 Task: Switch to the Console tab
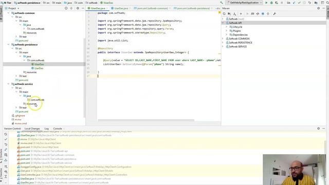pyautogui.click(x=58, y=128)
